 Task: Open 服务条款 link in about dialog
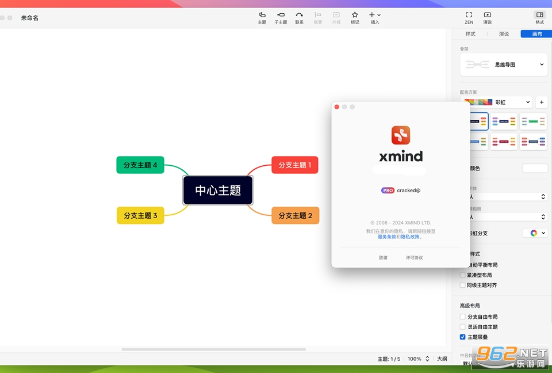coord(386,237)
